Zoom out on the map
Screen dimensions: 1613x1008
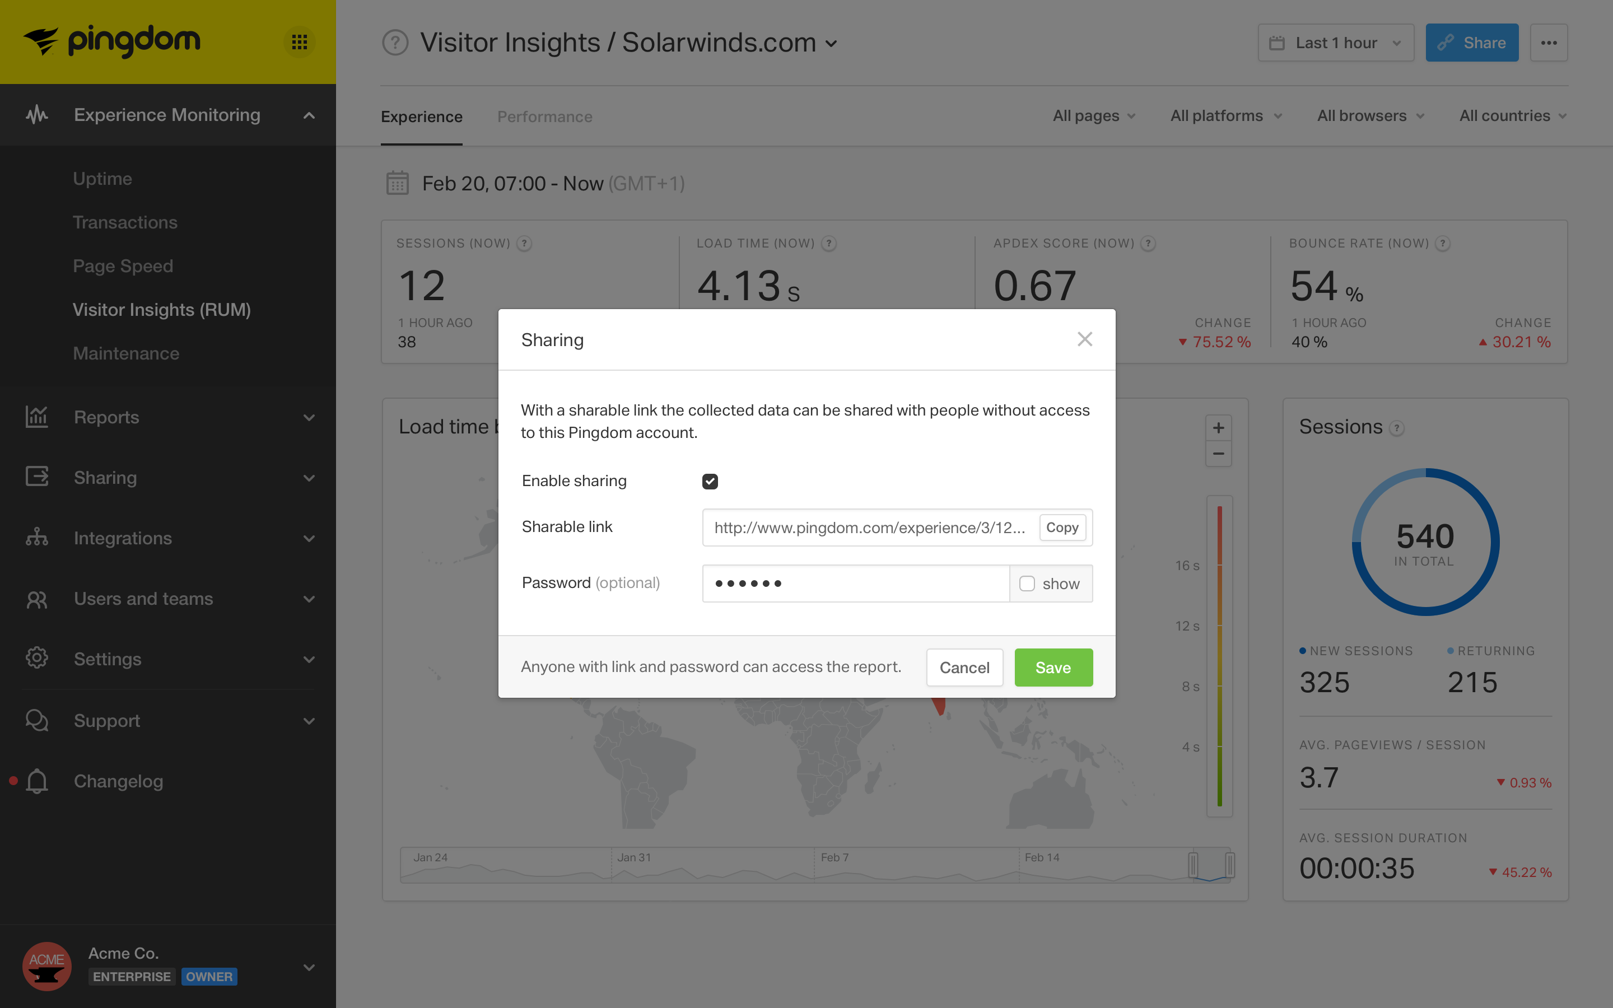(1218, 454)
